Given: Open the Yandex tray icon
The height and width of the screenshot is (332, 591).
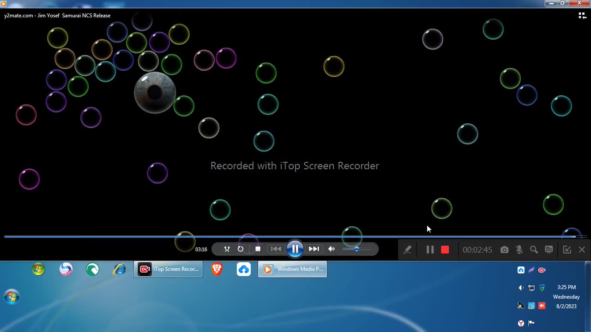Looking at the screenshot, I should click(521, 323).
